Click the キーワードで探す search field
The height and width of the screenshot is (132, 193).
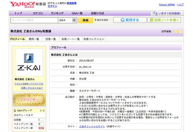[34, 20]
